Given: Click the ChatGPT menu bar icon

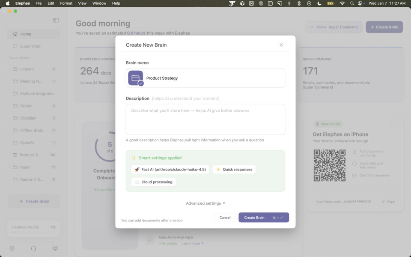Looking at the screenshot, I should coord(261,3).
